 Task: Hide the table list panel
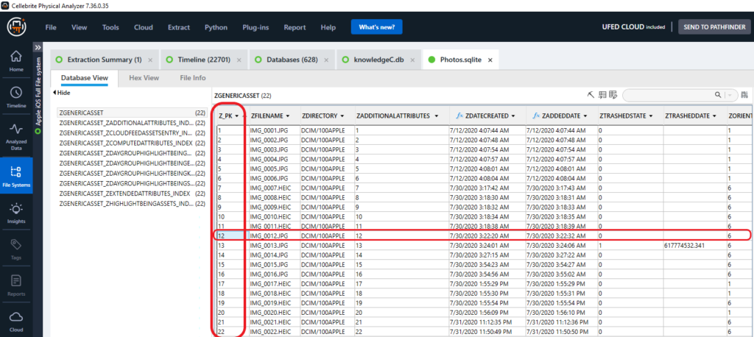[x=62, y=92]
